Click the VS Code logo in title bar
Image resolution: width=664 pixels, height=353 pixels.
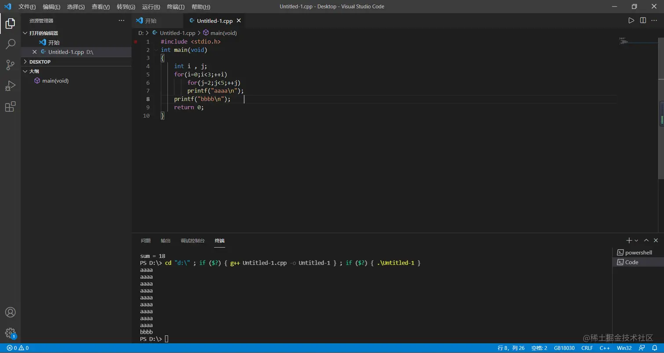coord(7,7)
